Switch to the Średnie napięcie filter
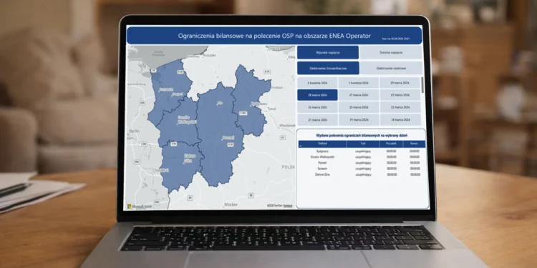Viewport: 537px width, 268px height. coord(391,53)
